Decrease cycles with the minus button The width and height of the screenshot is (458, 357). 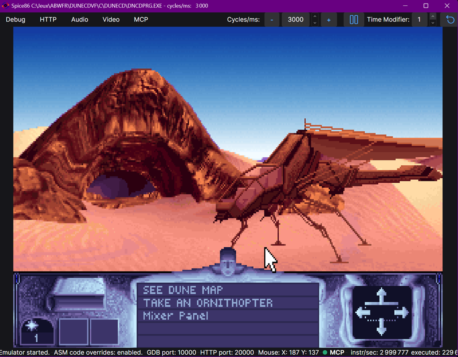[272, 20]
